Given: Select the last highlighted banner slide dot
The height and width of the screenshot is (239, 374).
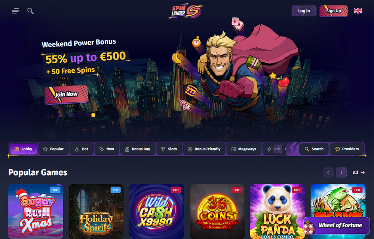Looking at the screenshot, I should click(x=93, y=115).
